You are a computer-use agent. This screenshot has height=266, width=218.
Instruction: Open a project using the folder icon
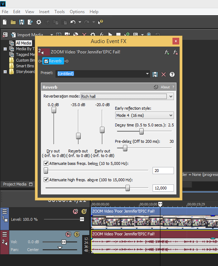pyautogui.click(x=13, y=22)
